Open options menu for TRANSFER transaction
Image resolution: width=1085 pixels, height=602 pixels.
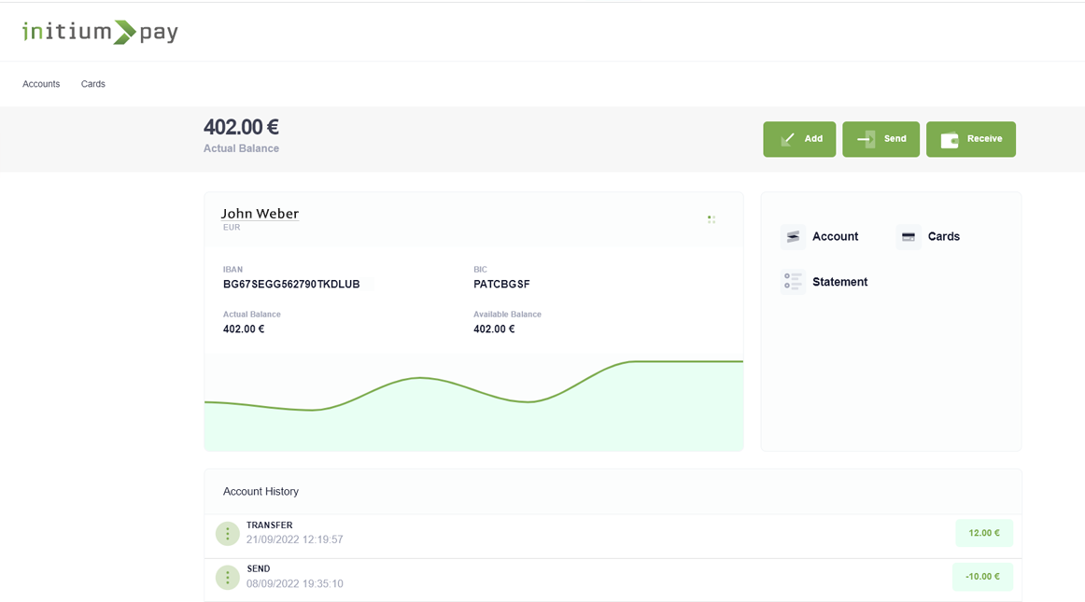click(228, 534)
